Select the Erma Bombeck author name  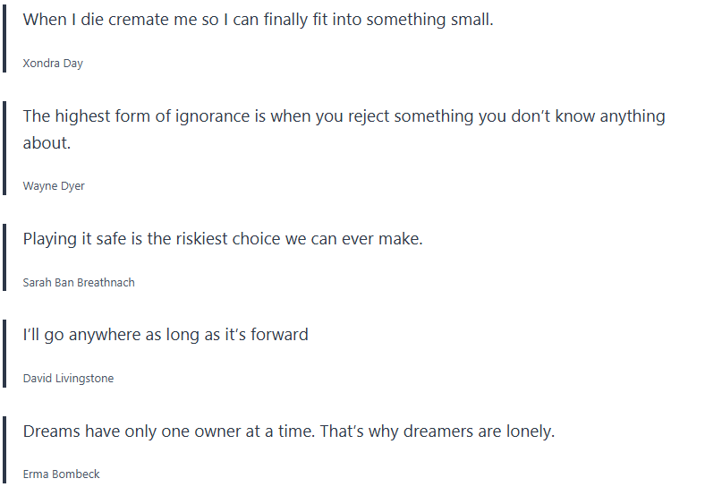(x=62, y=474)
